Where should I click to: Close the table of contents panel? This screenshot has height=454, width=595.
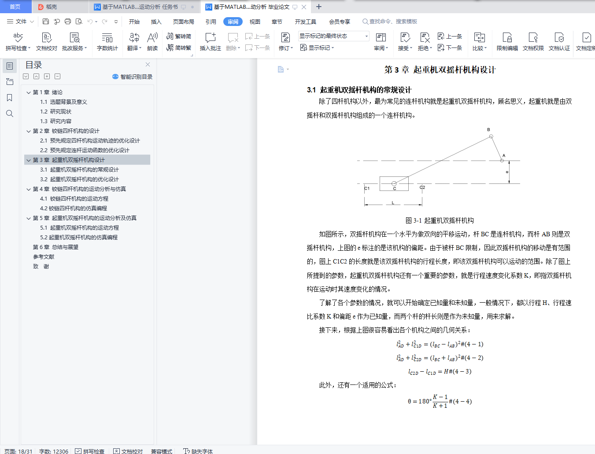(x=148, y=65)
